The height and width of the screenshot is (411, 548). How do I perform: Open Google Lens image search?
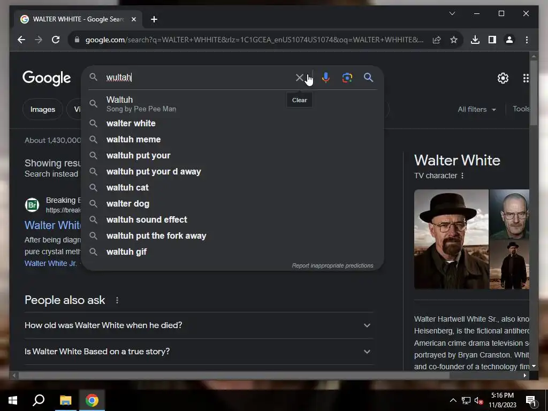coord(347,78)
